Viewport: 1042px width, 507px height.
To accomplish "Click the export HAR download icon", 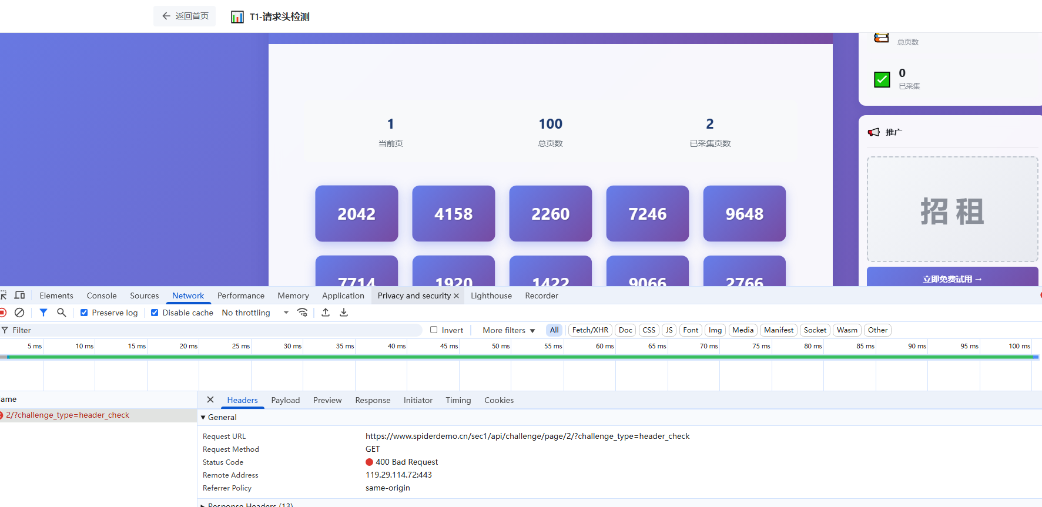I will (344, 313).
